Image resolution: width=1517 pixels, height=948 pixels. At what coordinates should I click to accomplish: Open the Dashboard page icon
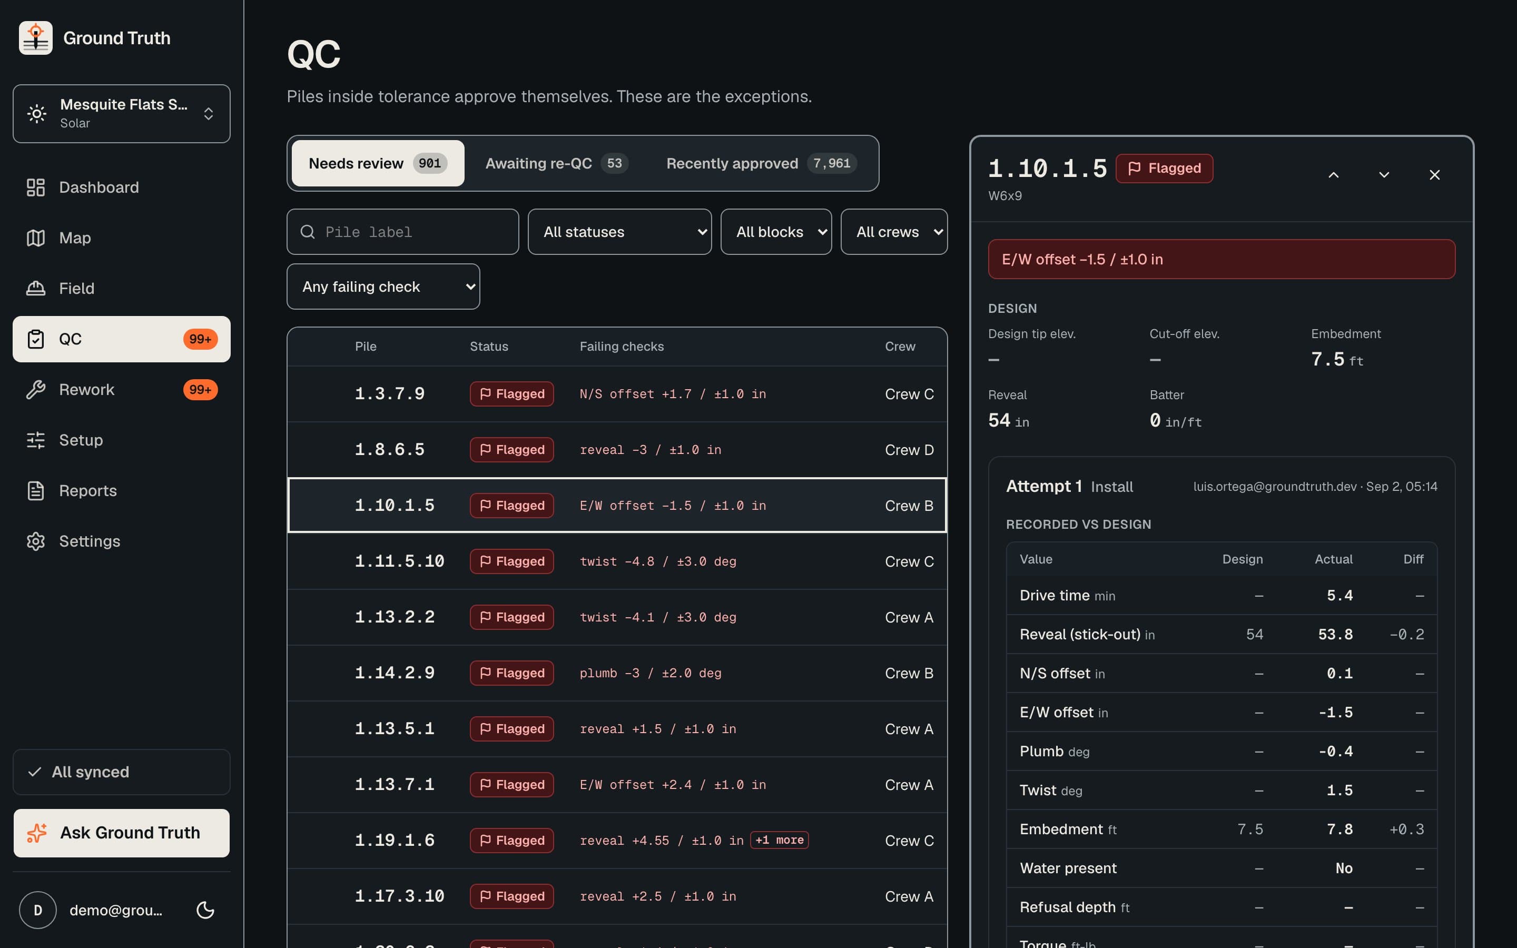pos(36,187)
